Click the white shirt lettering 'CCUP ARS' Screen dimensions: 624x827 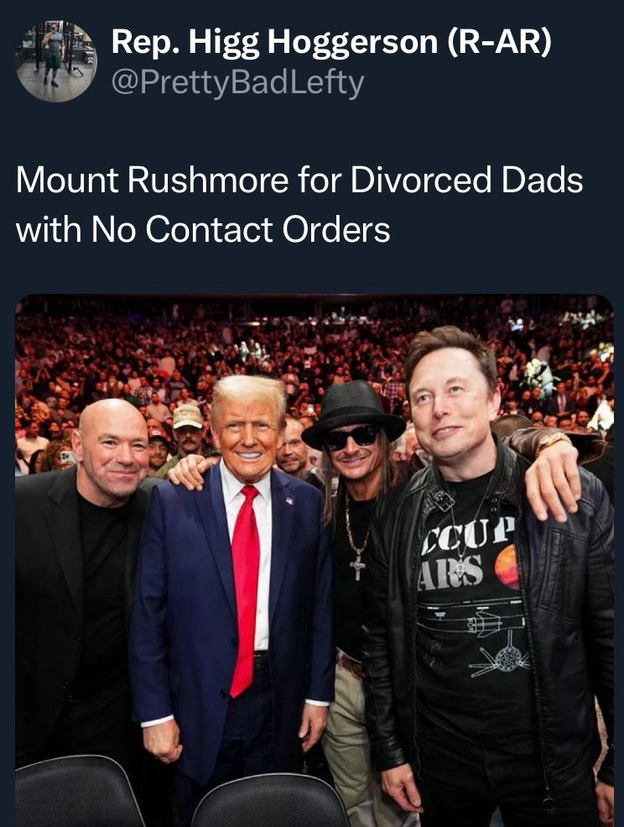(x=466, y=555)
